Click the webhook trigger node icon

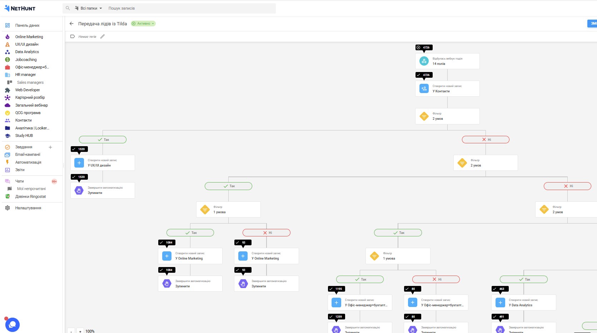424,61
